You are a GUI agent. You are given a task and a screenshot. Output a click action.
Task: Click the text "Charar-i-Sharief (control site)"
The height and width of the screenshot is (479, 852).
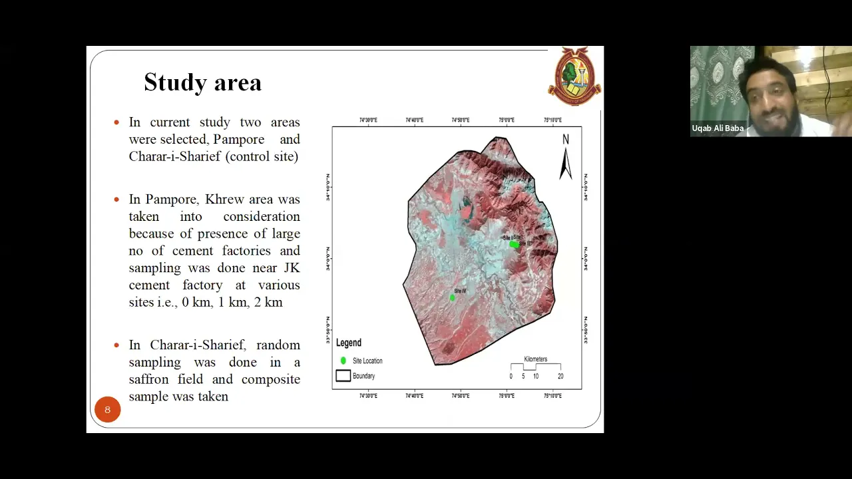214,157
